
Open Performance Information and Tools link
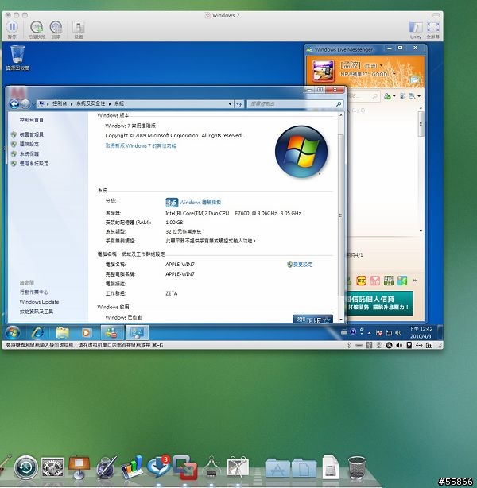point(36,312)
